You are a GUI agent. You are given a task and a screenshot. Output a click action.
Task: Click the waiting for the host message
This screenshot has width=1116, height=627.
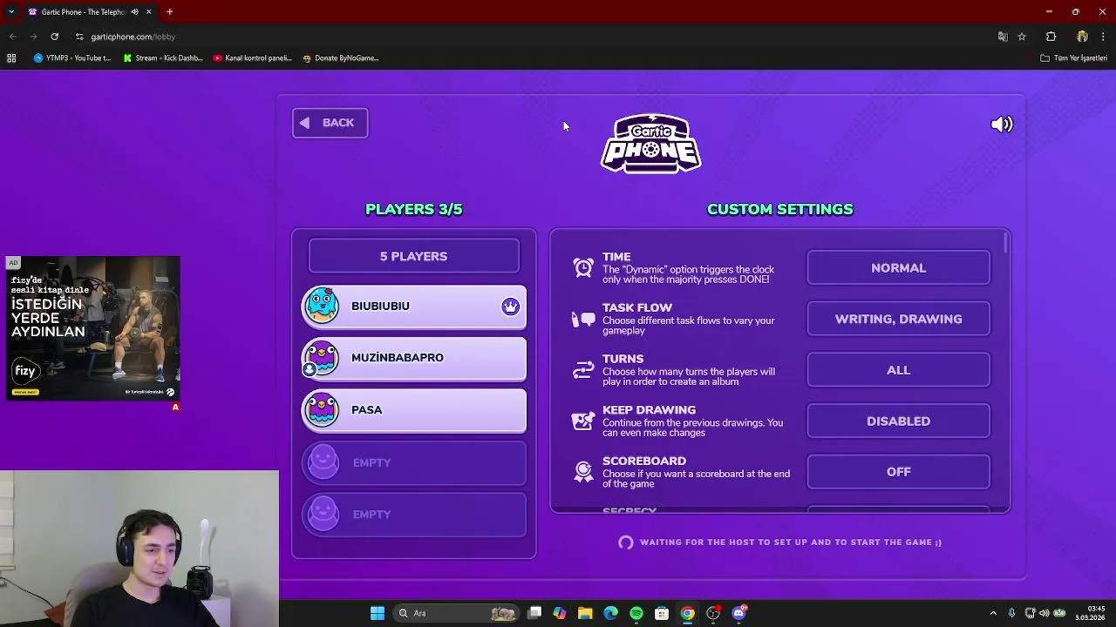coord(791,543)
